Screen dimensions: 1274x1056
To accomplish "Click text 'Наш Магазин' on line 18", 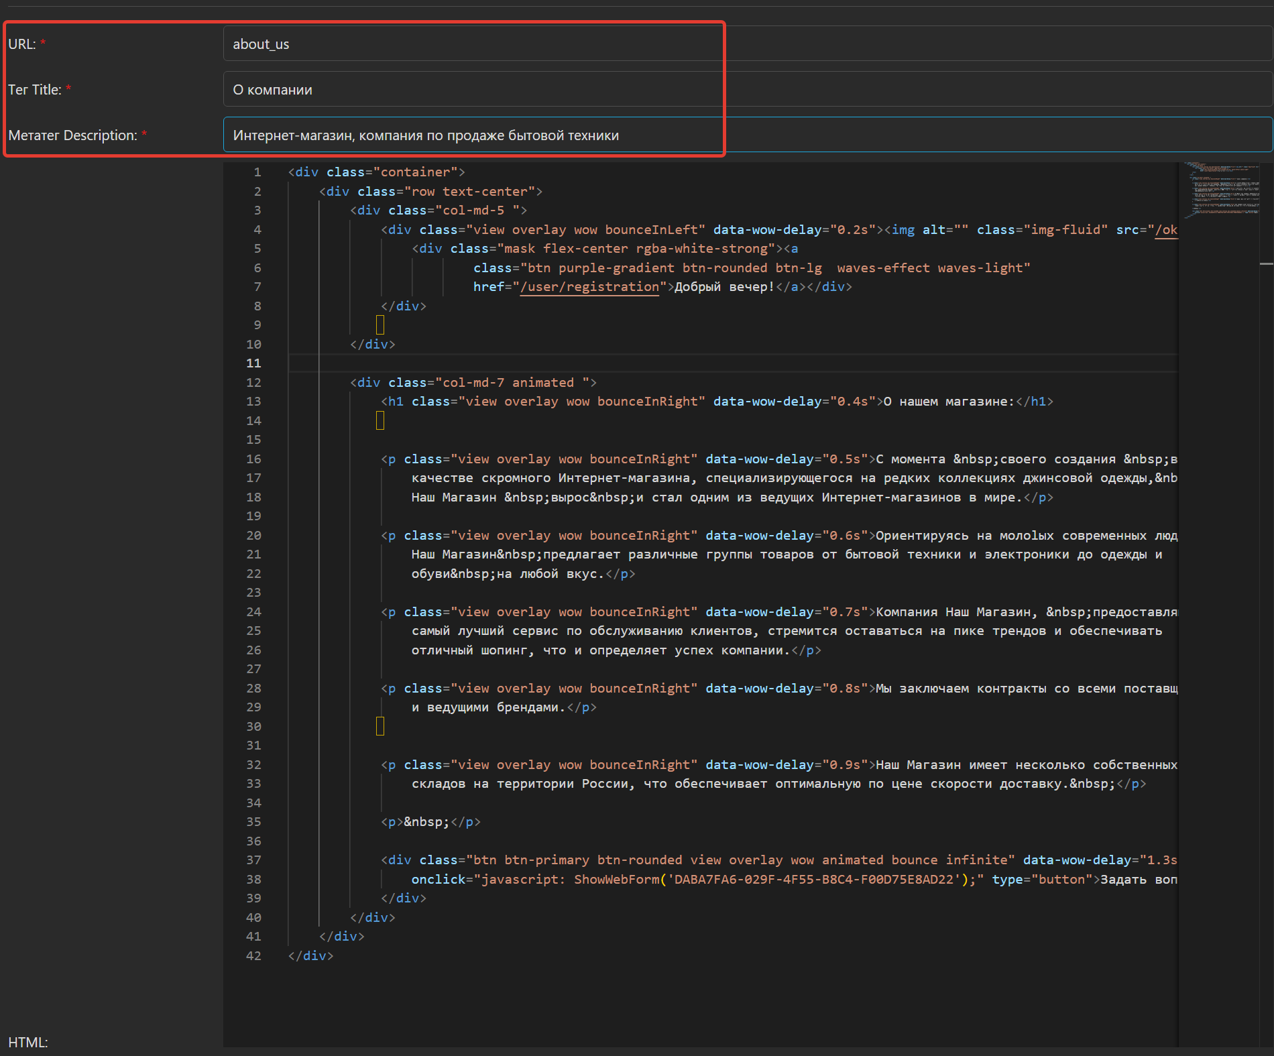I will pyautogui.click(x=454, y=497).
